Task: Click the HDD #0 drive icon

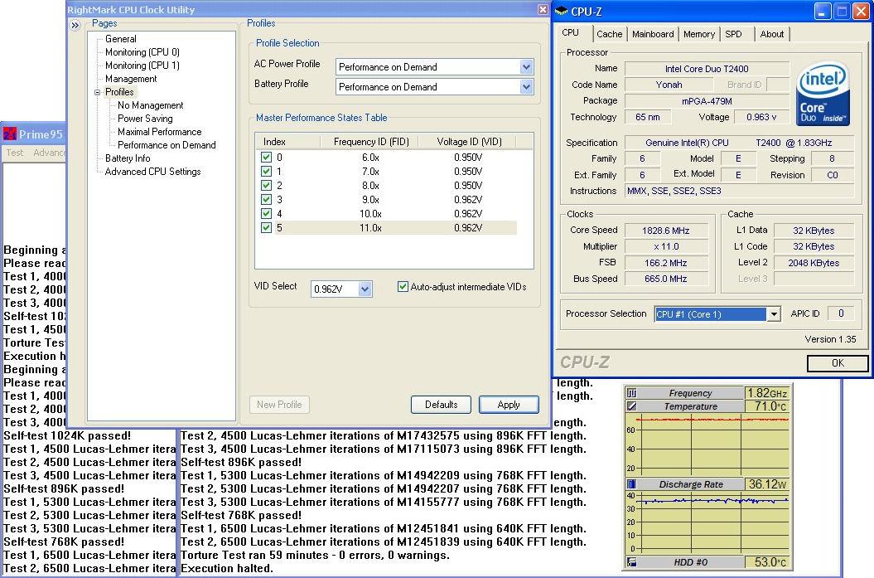Action: point(631,561)
